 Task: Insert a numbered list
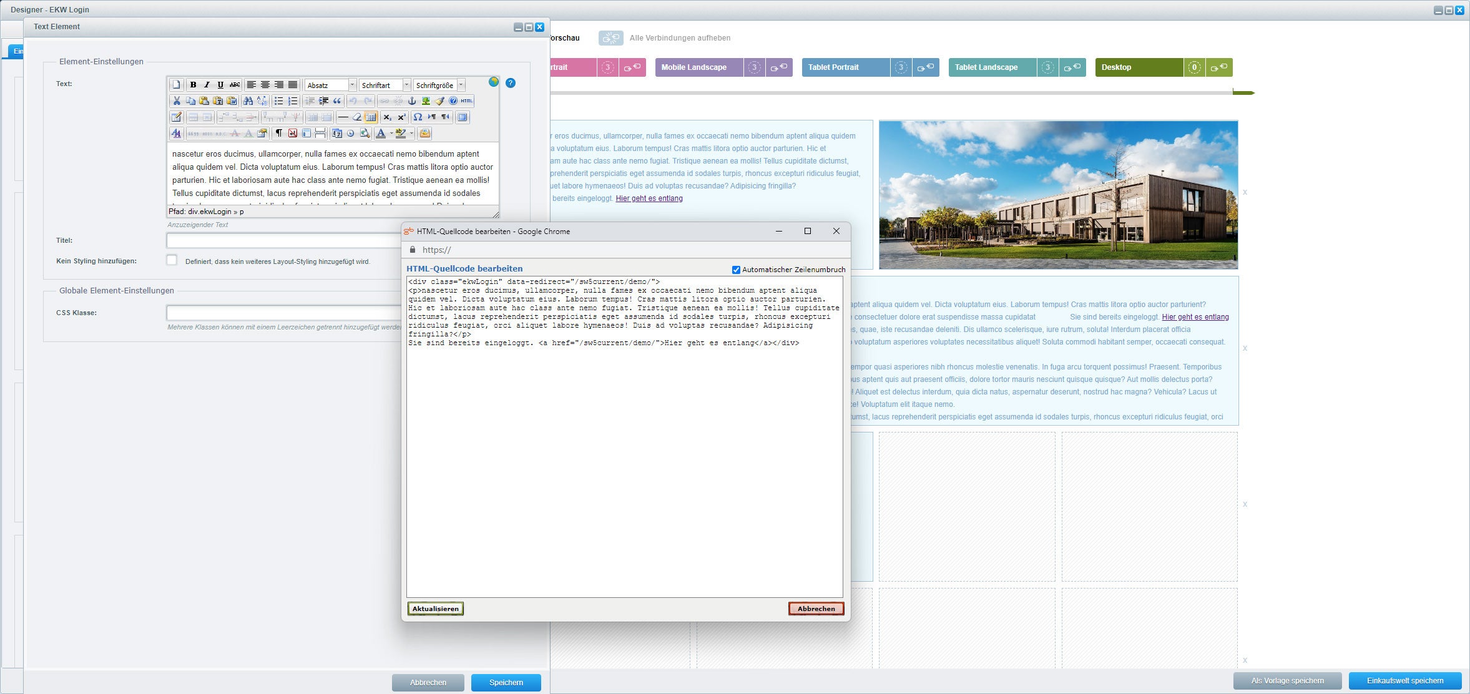[292, 101]
